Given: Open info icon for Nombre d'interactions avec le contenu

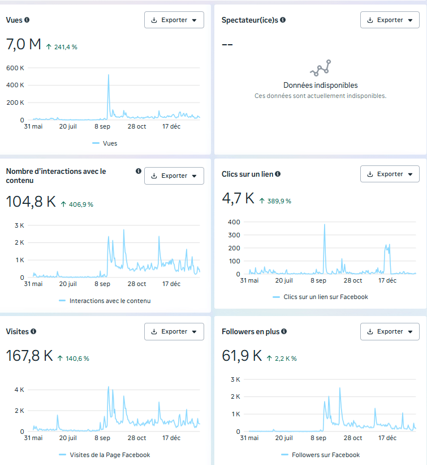Looking at the screenshot, I should pyautogui.click(x=139, y=171).
